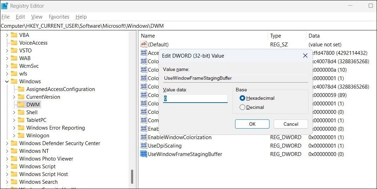Expand the VBA tree node
The height and width of the screenshot is (189, 377).
coord(7,35)
